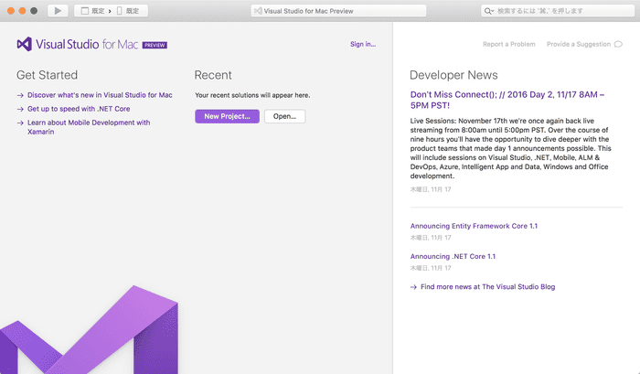The image size is (640, 374).
Task: Click Provide a Suggestion speech bubble icon
Action: tap(618, 44)
